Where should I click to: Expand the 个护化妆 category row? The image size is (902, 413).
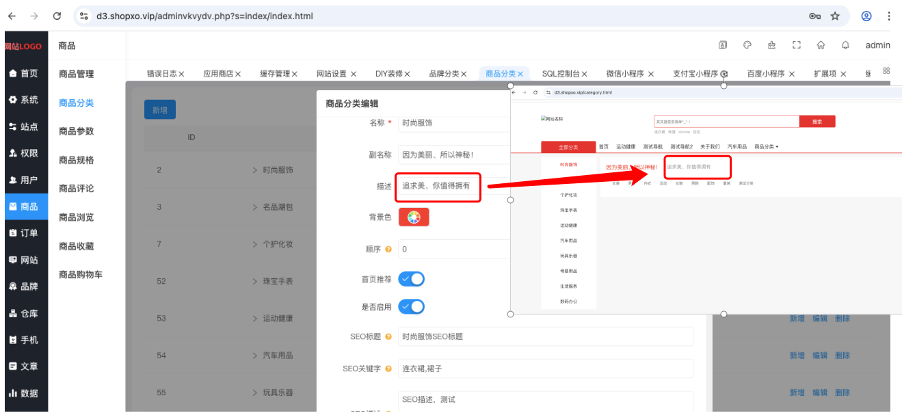coord(255,244)
